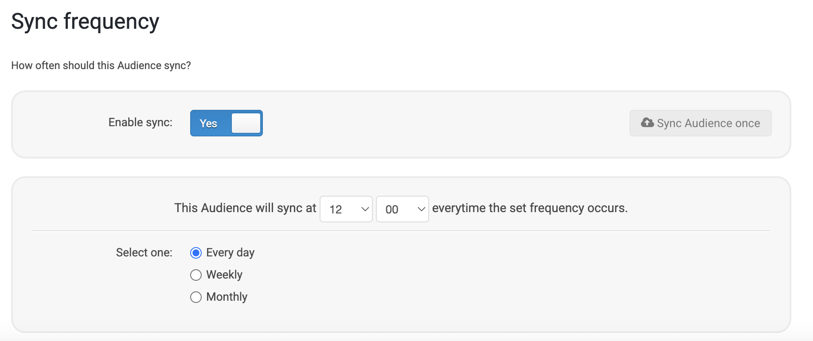Click the Yes label on the switch
Image resolution: width=813 pixels, height=341 pixels.
[x=208, y=124]
